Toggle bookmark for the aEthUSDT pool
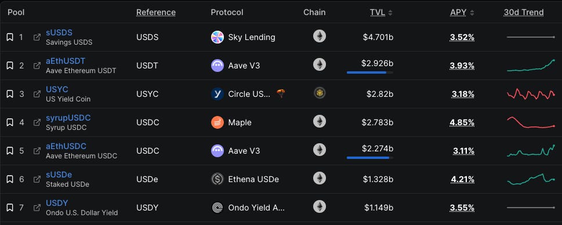The height and width of the screenshot is (225, 562). 10,66
